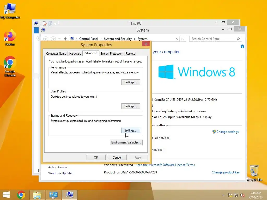Click This PC window system icon
Image resolution: width=267 pixels, height=200 pixels.
tap(36, 23)
